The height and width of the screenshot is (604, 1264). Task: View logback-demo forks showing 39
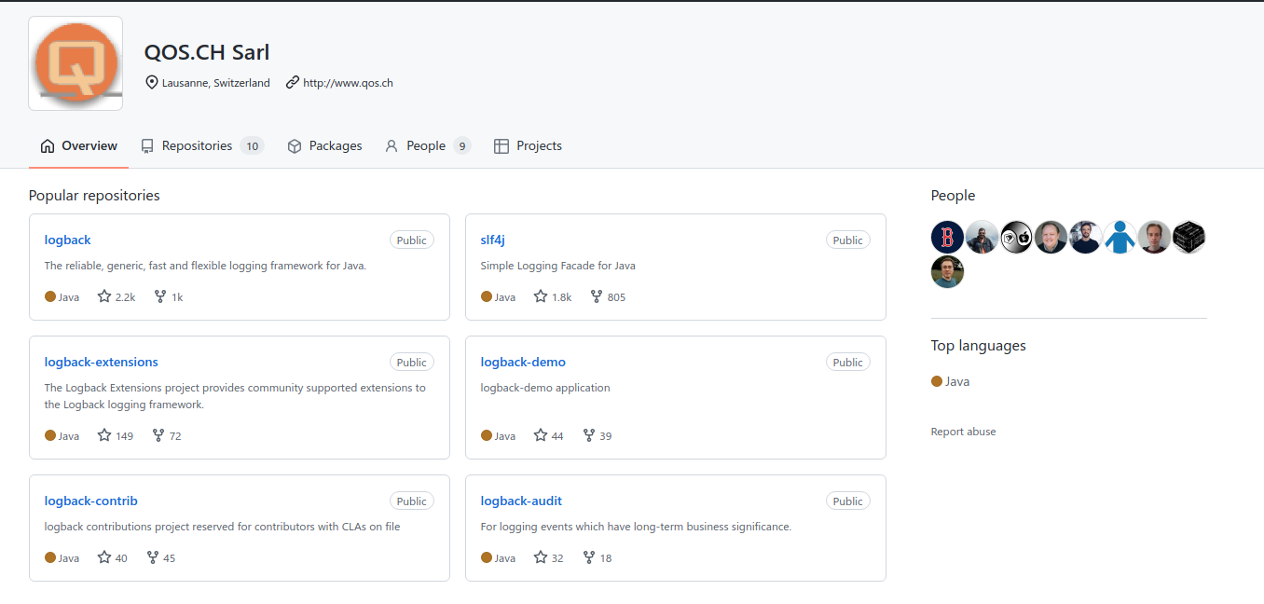597,435
